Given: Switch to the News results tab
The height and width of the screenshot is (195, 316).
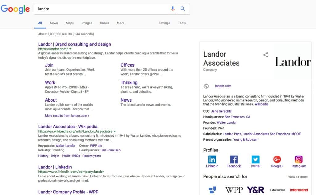Looking at the screenshot, I should (54, 23).
